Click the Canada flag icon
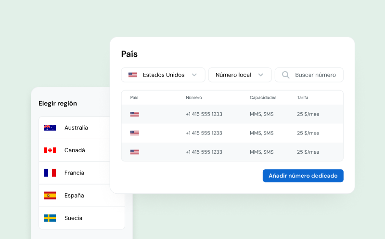385x239 pixels. tap(50, 150)
